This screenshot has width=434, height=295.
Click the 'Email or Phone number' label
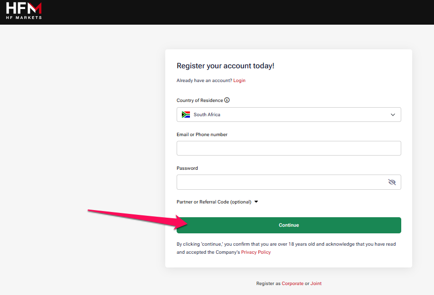pyautogui.click(x=202, y=135)
